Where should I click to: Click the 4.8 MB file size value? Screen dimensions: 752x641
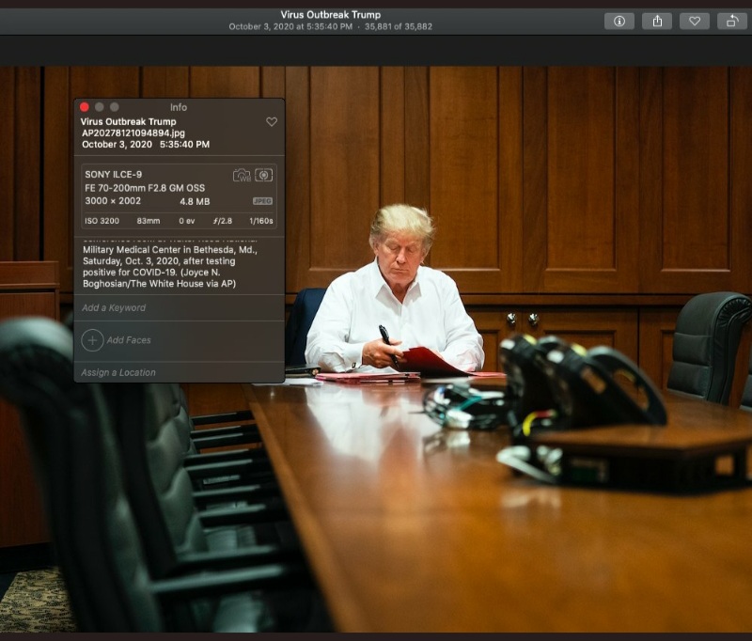[195, 201]
